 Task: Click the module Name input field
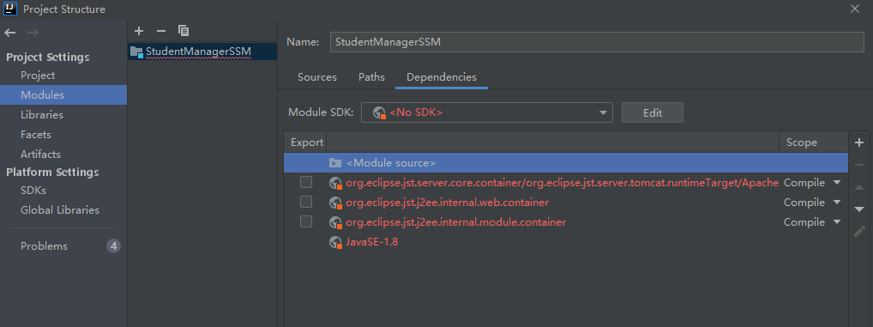(x=598, y=42)
